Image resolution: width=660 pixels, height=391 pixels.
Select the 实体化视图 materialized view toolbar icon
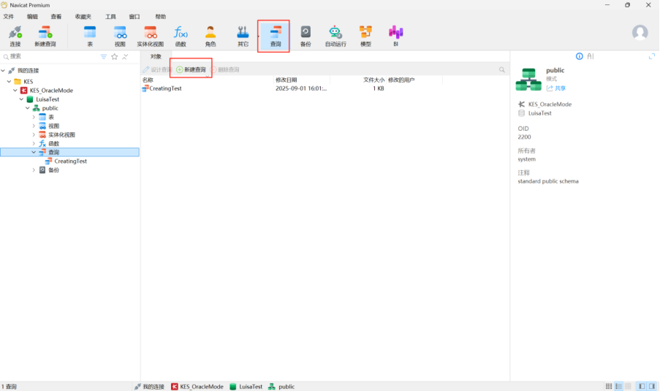[x=150, y=35]
